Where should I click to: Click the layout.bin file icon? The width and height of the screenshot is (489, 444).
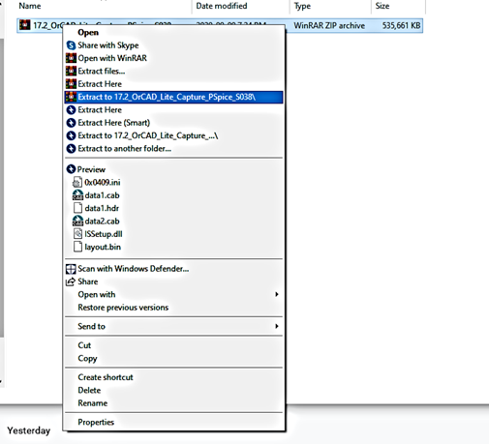77,247
